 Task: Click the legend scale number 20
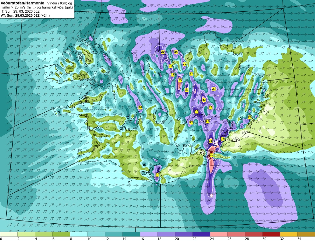click(177, 239)
